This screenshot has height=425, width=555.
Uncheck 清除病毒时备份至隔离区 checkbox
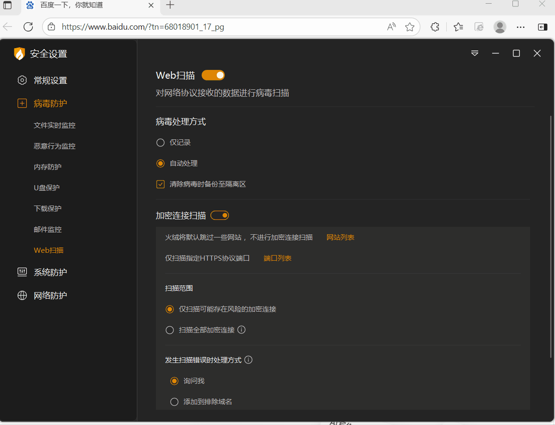point(160,184)
